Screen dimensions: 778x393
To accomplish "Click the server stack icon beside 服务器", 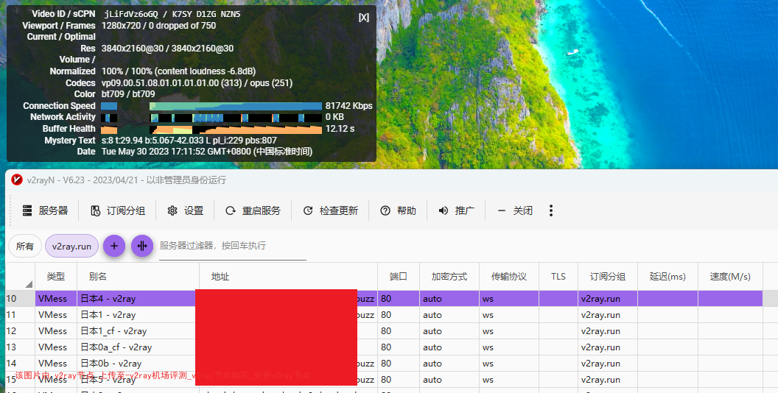I will click(x=27, y=210).
